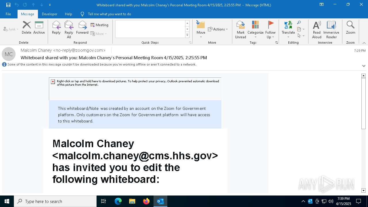The height and width of the screenshot is (207, 368).
Task: Click the Zoom for Government notice text
Action: (134, 115)
